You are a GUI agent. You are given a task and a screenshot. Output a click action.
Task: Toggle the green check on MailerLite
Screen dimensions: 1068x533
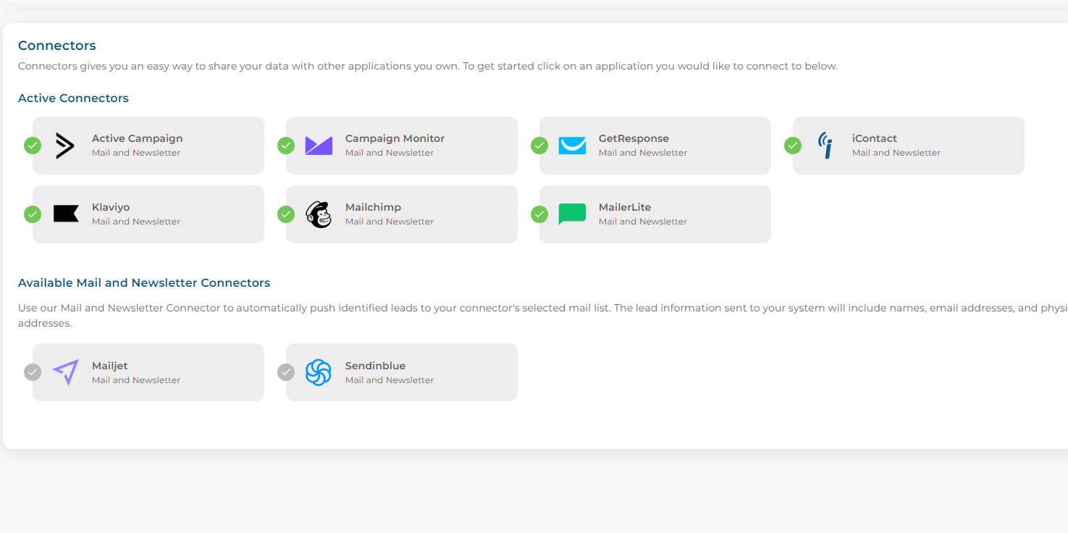pyautogui.click(x=539, y=214)
